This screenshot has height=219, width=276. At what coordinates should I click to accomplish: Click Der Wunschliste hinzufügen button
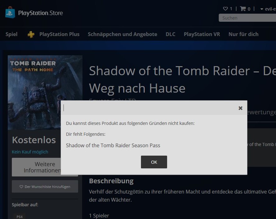coord(45,187)
